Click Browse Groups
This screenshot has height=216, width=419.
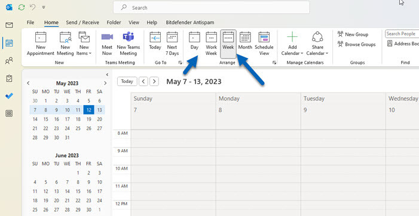pos(356,44)
